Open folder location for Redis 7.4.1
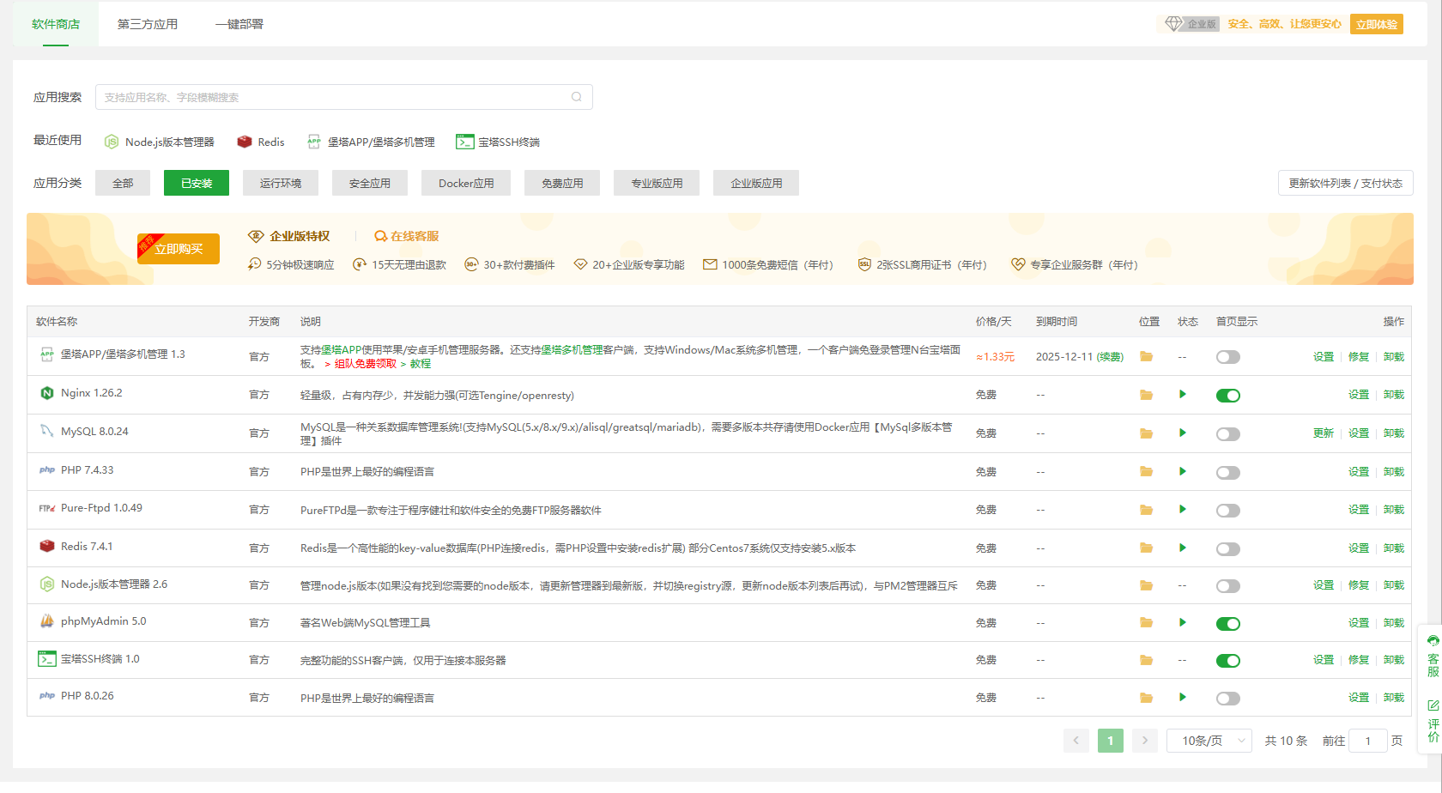 [x=1146, y=548]
